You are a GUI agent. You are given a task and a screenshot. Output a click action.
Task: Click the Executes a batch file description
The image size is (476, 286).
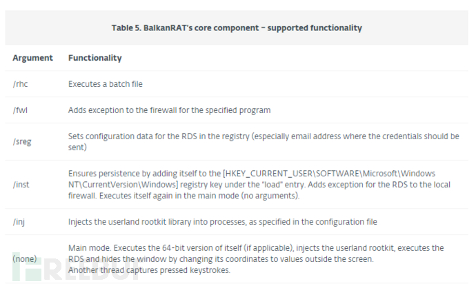pos(106,84)
